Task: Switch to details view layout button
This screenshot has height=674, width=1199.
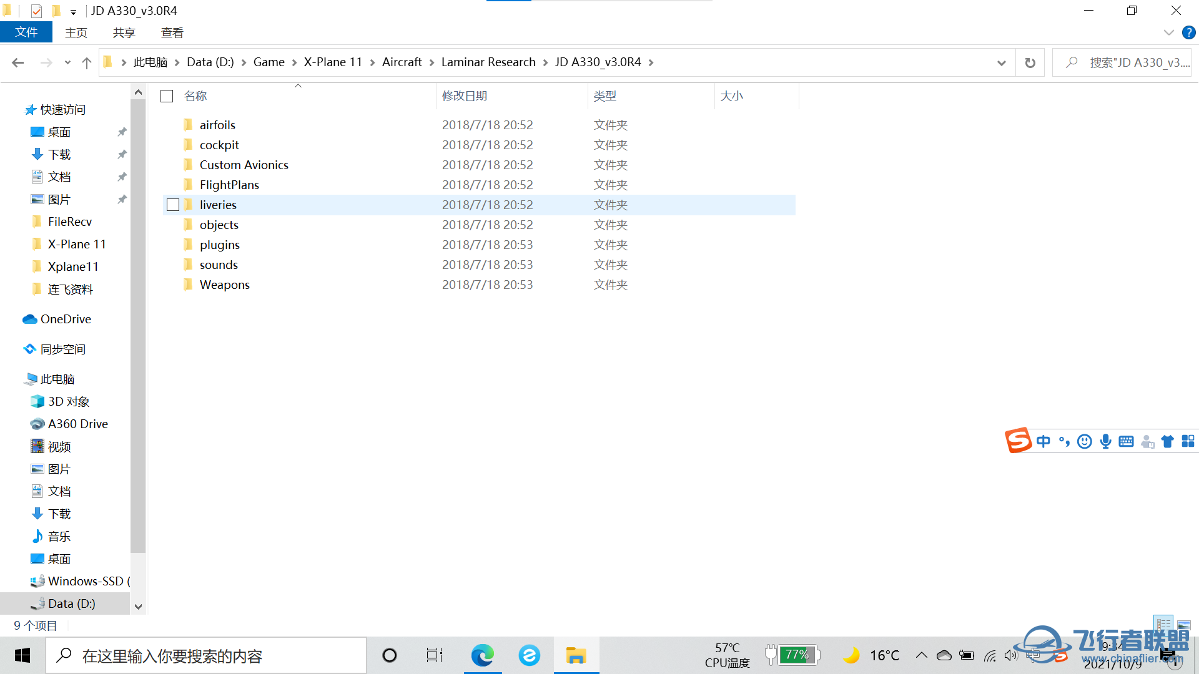Action: pos(1163,624)
